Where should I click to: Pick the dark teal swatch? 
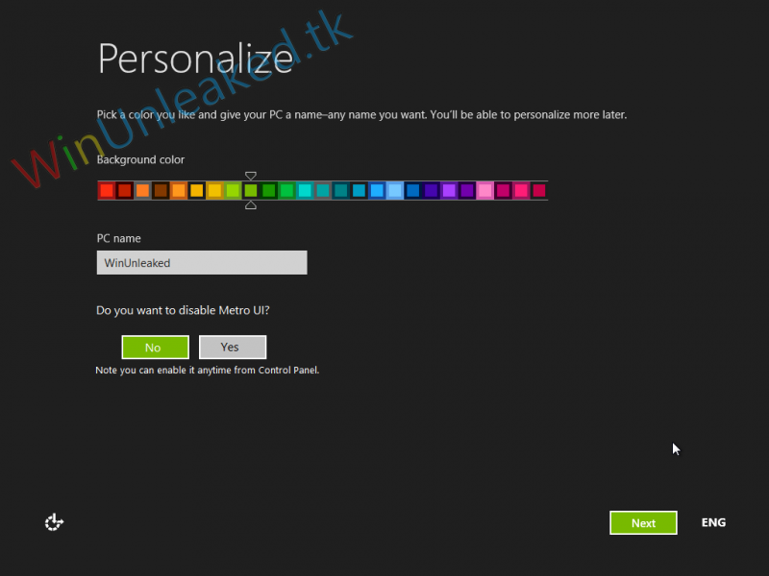pyautogui.click(x=341, y=190)
